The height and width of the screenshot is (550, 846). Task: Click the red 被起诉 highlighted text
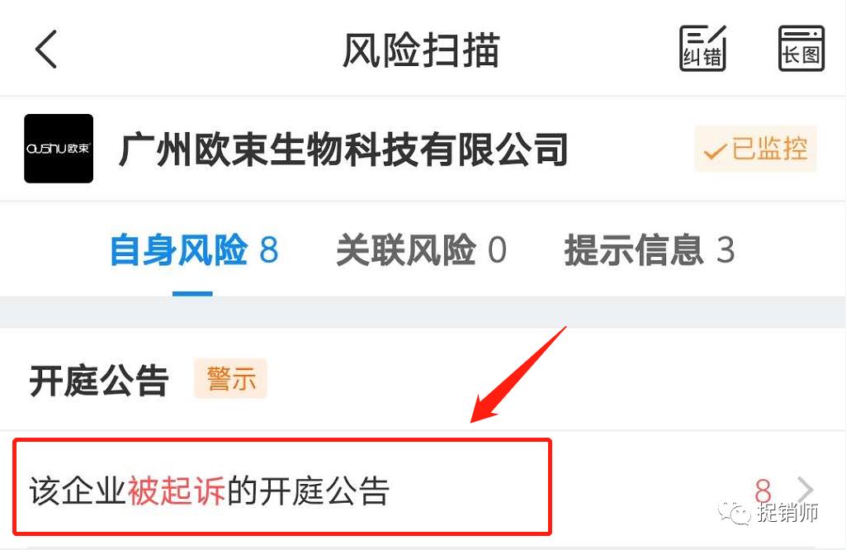(x=176, y=491)
